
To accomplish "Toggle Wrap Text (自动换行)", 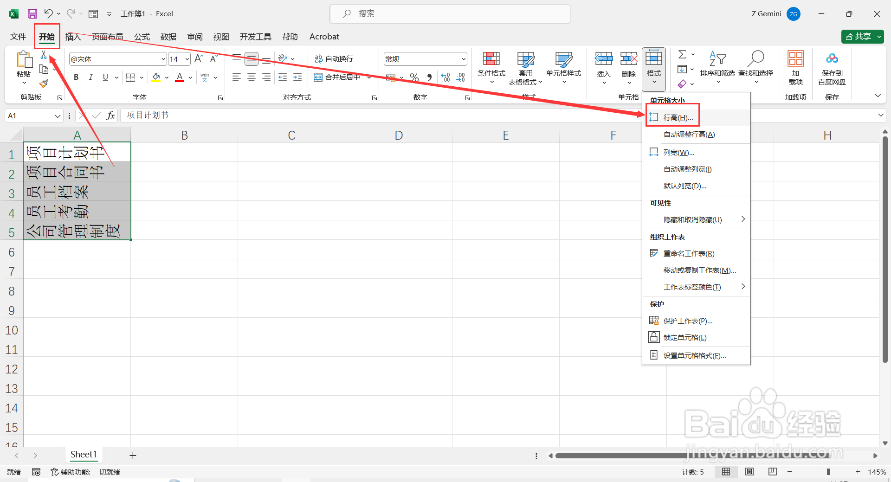I will [x=334, y=59].
